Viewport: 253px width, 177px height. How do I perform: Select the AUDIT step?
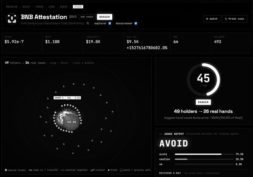[x=64, y=7]
